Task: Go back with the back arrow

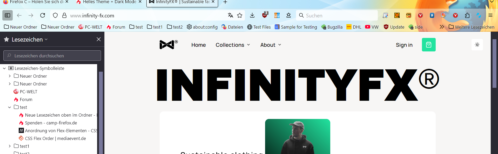Action: [x=19, y=16]
